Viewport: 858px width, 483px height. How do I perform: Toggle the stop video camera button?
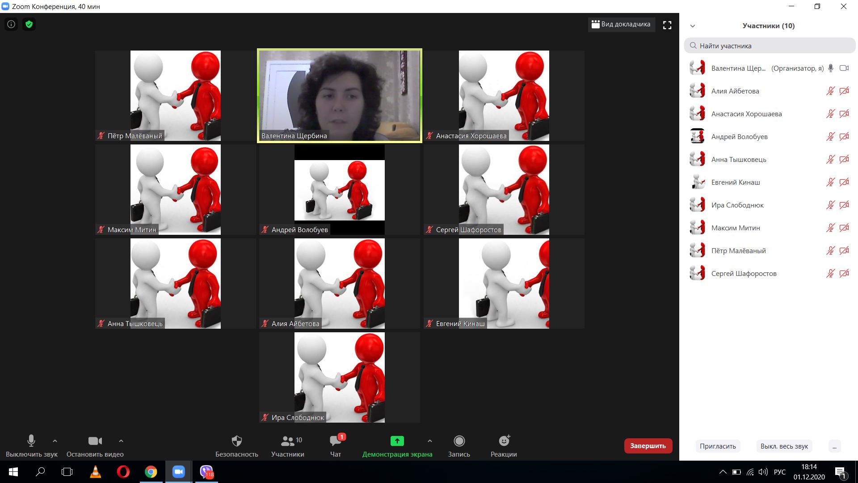95,441
